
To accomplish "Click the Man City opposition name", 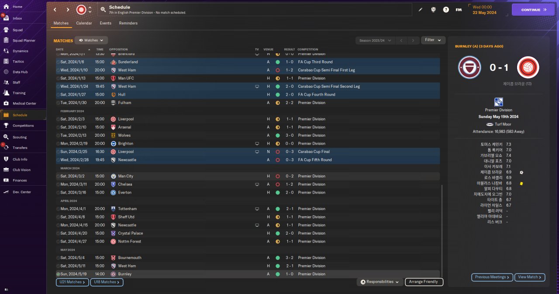I will tap(125, 176).
